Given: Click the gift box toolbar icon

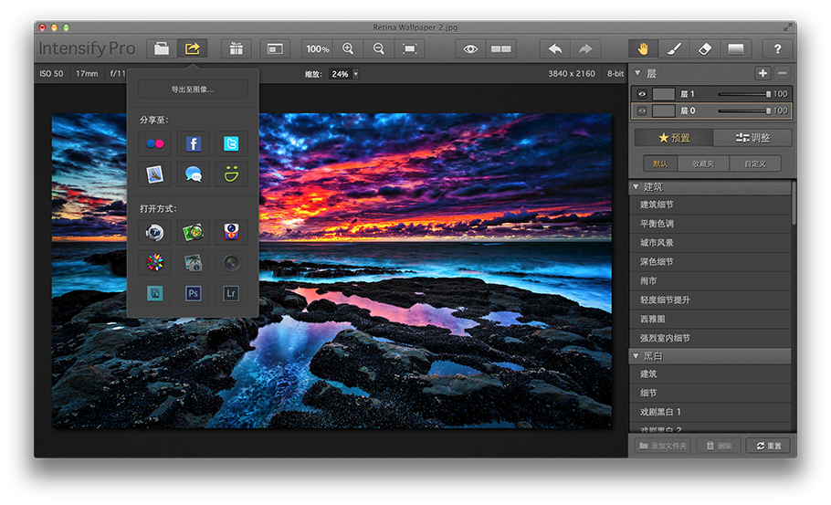Looking at the screenshot, I should click(x=237, y=48).
